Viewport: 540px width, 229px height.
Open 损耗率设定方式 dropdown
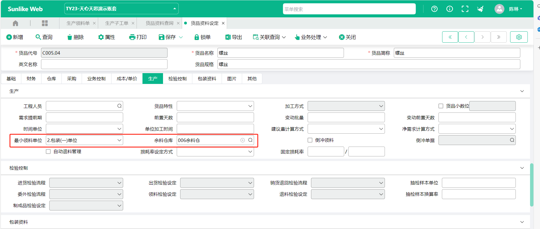pos(215,151)
